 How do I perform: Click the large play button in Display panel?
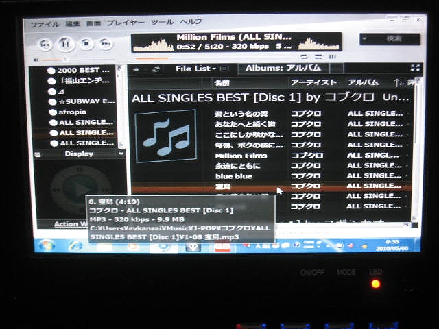pyautogui.click(x=79, y=189)
